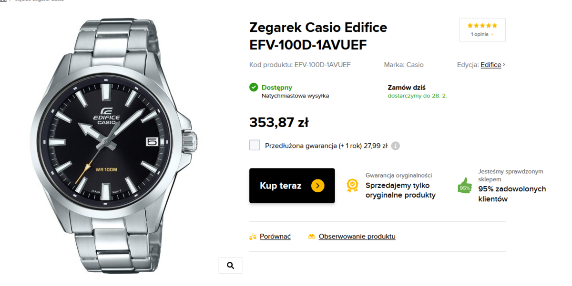Click the yellow arrow circle on Kup teraz

tap(318, 186)
